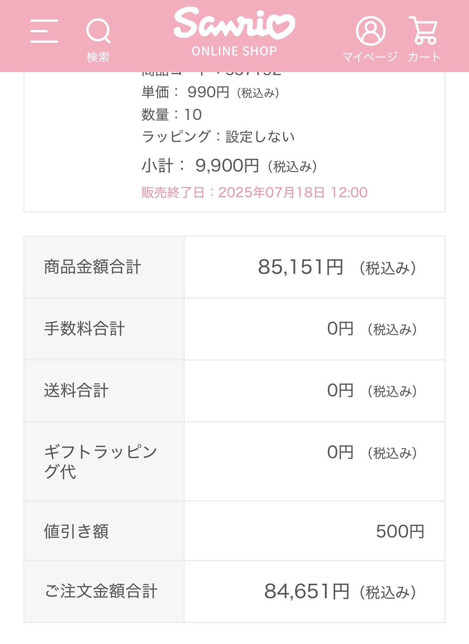Select the 送料合計 shipping row label
Viewport: 469px width, 644px height.
[x=76, y=391]
